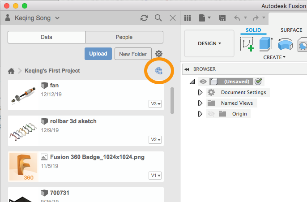Select Document Settings item
The width and height of the screenshot is (307, 202).
[x=243, y=92]
